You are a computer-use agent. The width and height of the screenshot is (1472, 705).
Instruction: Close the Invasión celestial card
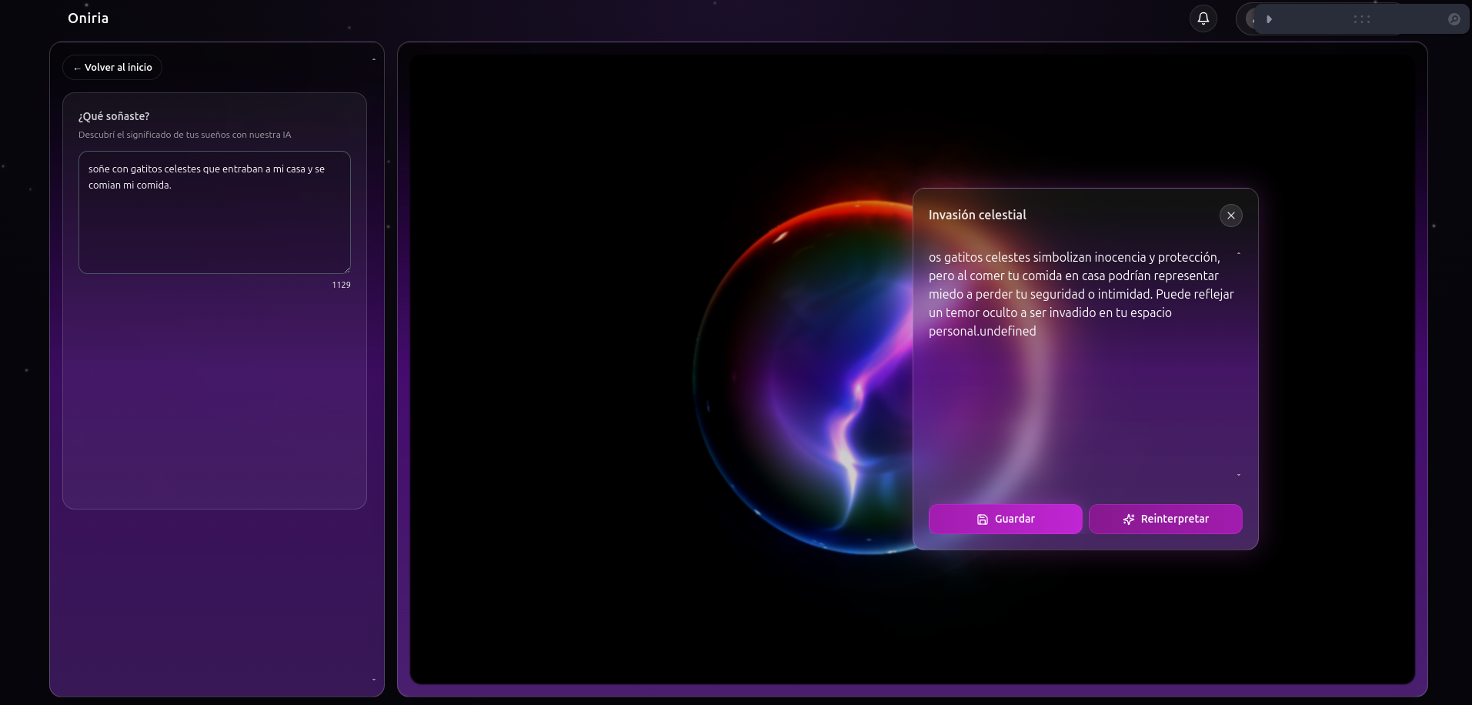coord(1230,216)
